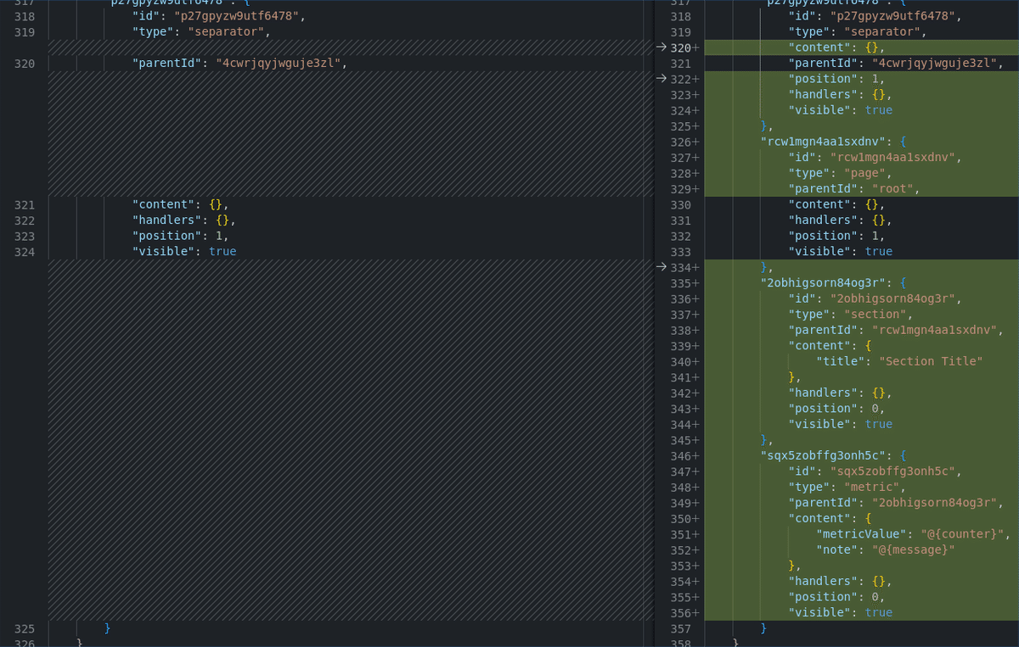1019x647 pixels.
Task: Click the arrow glyph beside line 320
Action: click(662, 47)
